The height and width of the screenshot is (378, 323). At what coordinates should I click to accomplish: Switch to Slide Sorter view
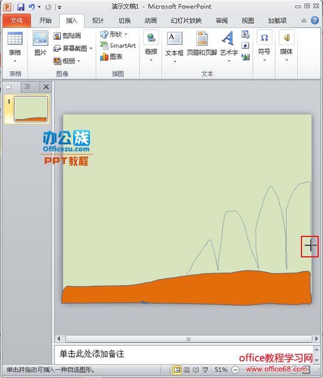click(x=187, y=369)
